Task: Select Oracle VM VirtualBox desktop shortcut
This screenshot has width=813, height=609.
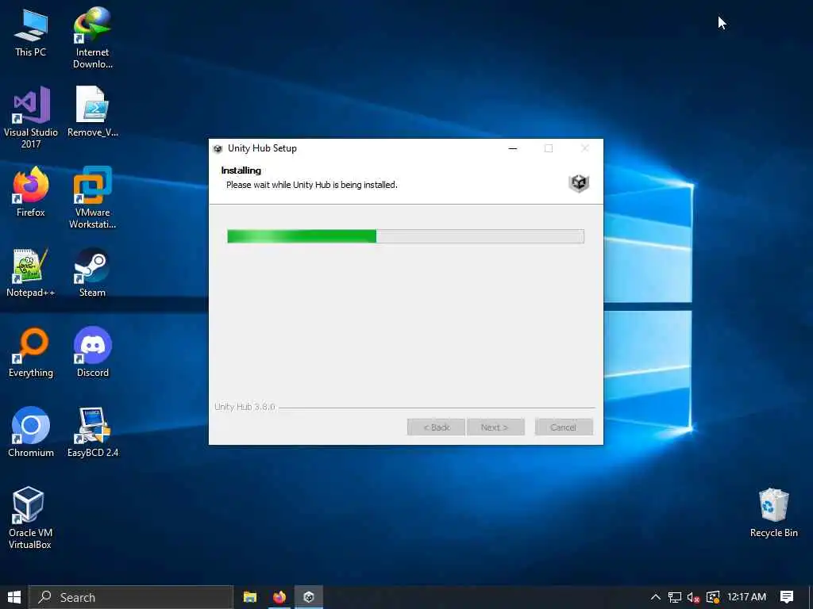Action: coord(29,518)
